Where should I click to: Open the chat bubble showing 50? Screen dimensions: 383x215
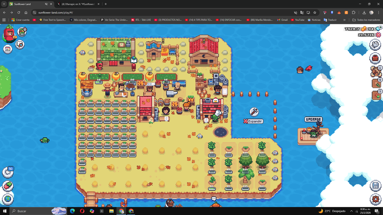(x=8, y=172)
